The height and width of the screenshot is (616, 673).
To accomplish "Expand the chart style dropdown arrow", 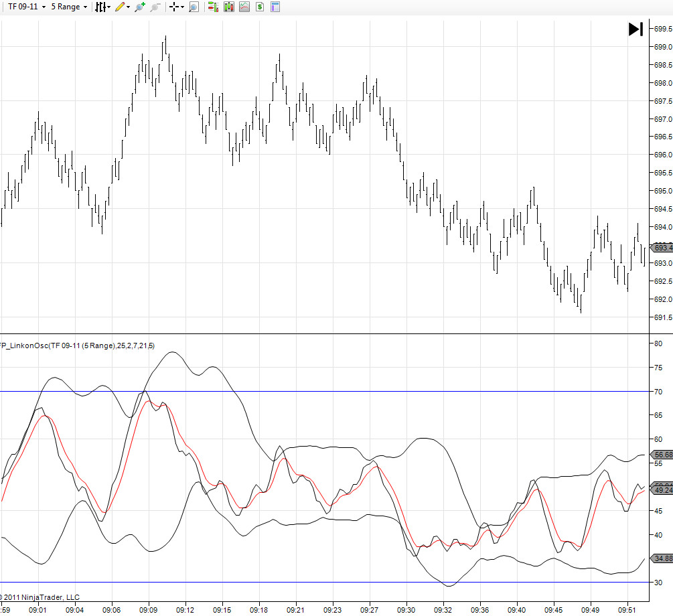I will click(109, 7).
